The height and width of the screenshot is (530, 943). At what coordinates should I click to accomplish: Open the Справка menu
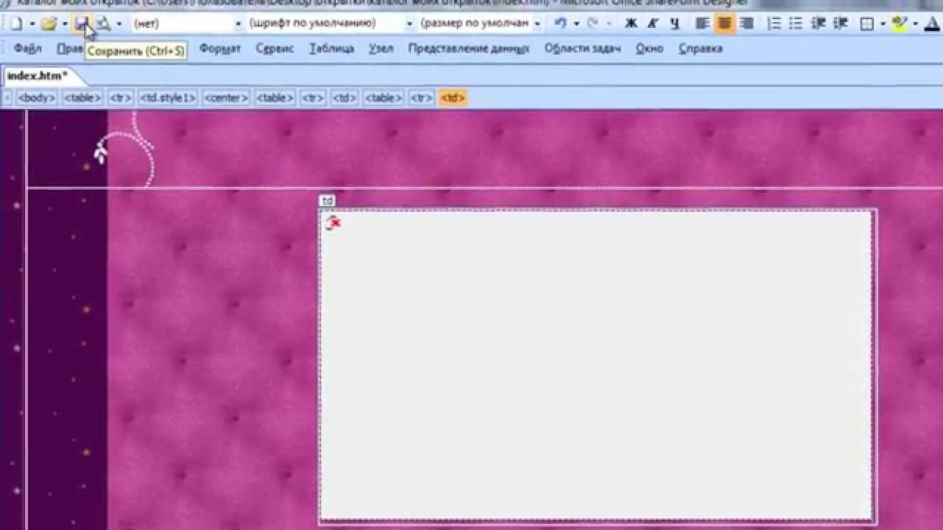pyautogui.click(x=700, y=49)
